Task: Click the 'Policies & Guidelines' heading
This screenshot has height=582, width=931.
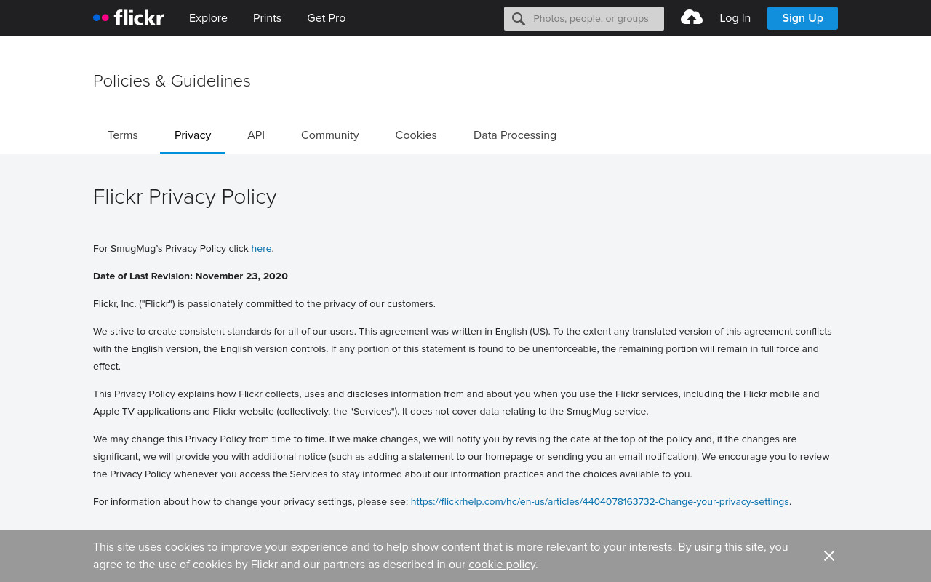Action: [x=172, y=81]
